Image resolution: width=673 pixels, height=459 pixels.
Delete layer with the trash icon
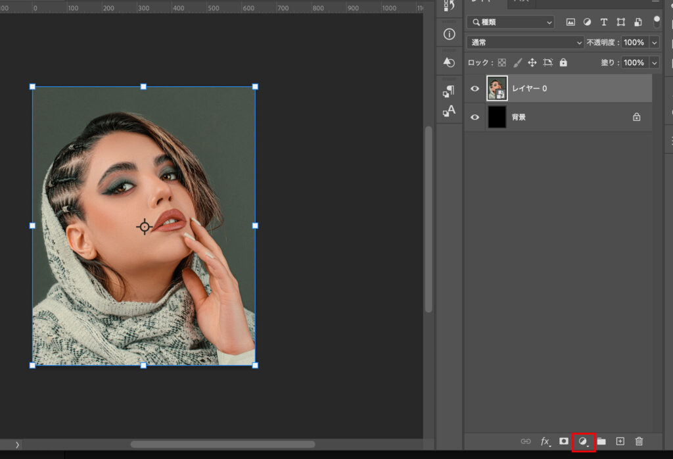point(639,441)
